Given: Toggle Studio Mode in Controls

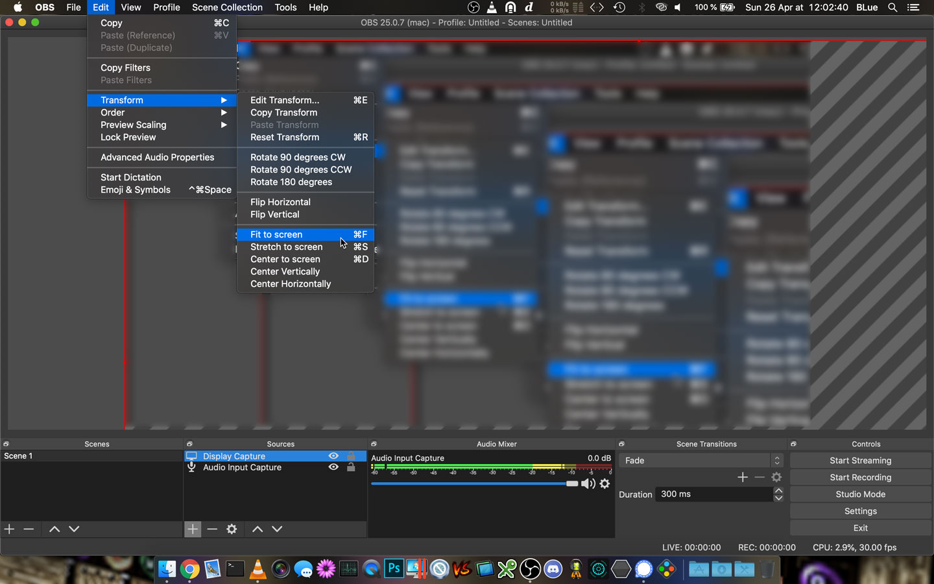Looking at the screenshot, I should pos(860,494).
